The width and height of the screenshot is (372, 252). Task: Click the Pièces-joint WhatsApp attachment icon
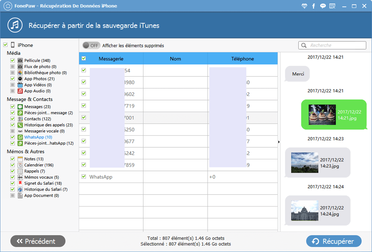click(20, 143)
